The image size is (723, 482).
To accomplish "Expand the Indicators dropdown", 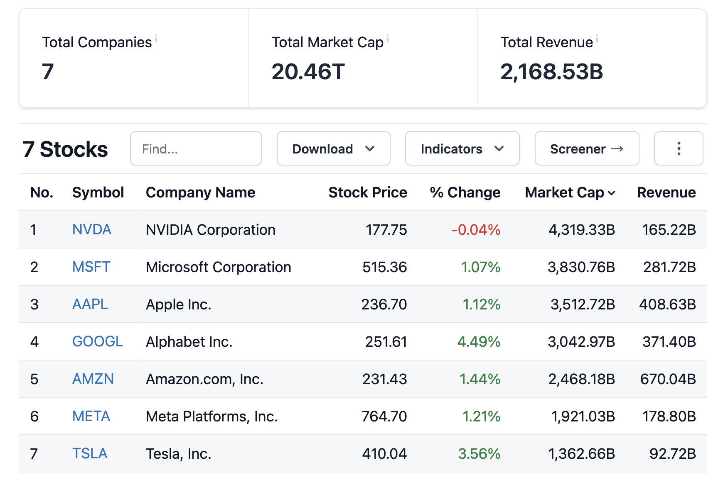I will [x=462, y=148].
